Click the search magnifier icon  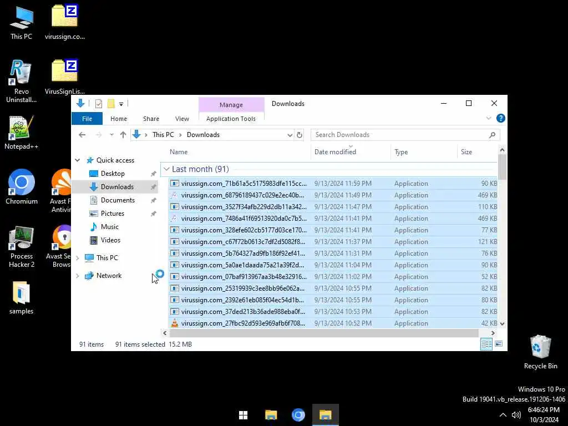(x=492, y=135)
